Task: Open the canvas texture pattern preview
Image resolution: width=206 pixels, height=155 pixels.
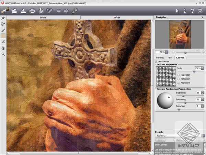Action: pyautogui.click(x=166, y=76)
